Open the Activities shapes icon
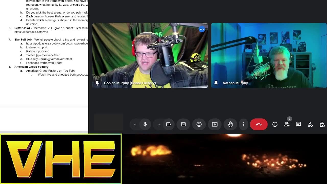 pyautogui.click(x=310, y=124)
